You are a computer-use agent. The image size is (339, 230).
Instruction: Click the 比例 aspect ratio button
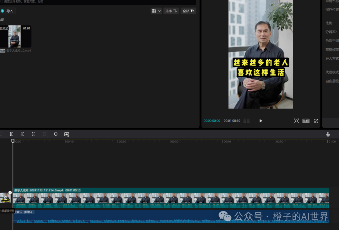coord(306,121)
